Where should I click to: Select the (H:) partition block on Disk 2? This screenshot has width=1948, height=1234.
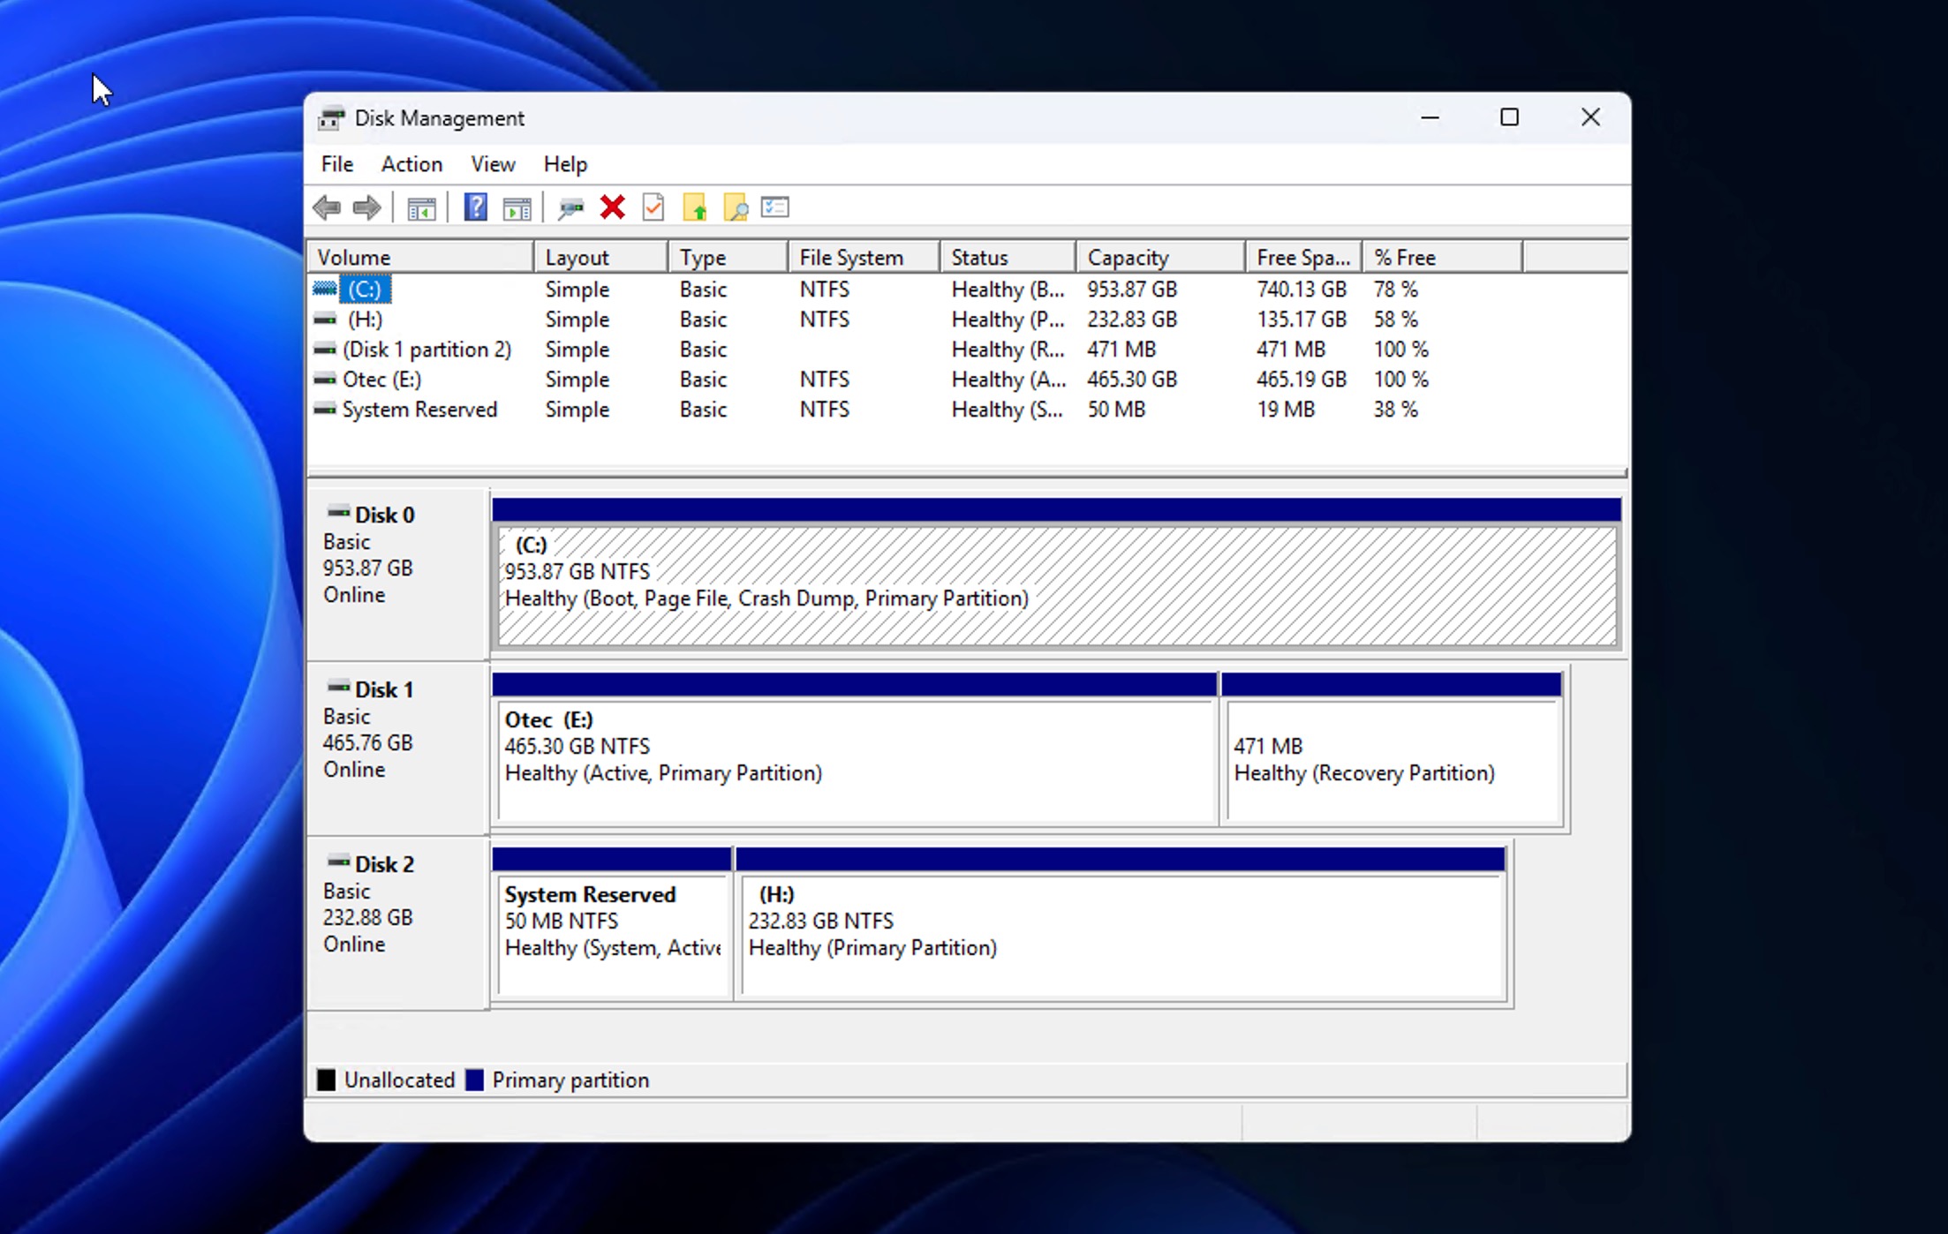[x=1121, y=936]
